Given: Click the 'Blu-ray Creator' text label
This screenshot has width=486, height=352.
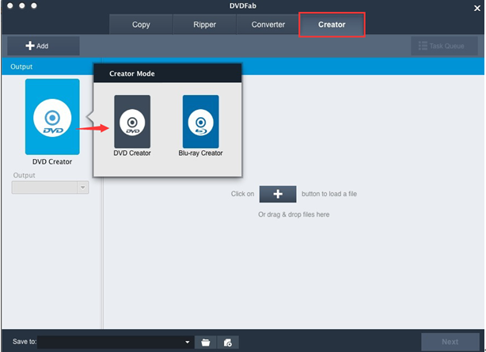Looking at the screenshot, I should pyautogui.click(x=200, y=153).
